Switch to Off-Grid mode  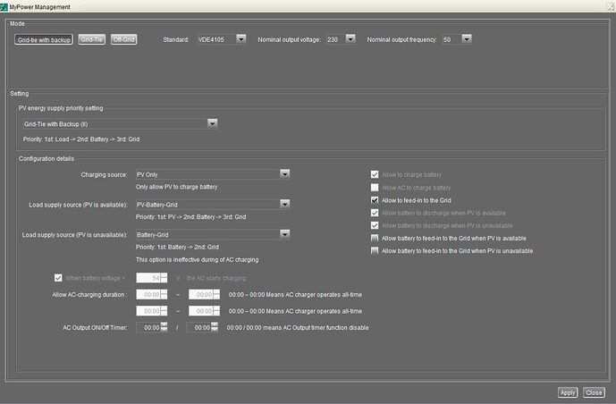tap(124, 39)
